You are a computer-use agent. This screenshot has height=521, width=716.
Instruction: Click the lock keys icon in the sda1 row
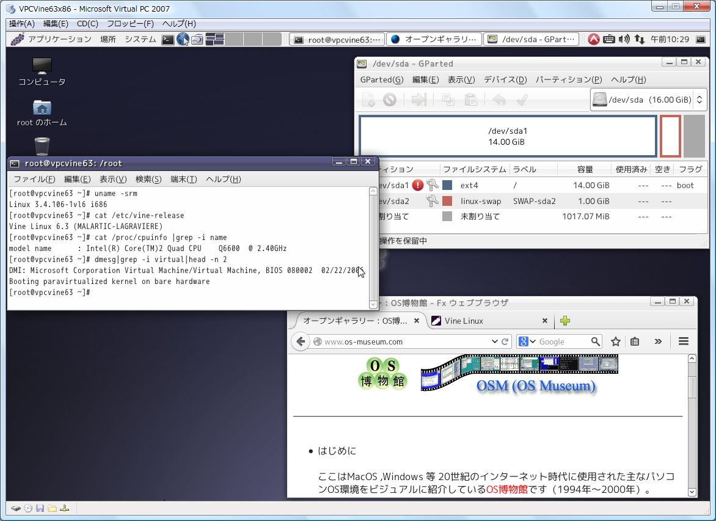coord(431,185)
